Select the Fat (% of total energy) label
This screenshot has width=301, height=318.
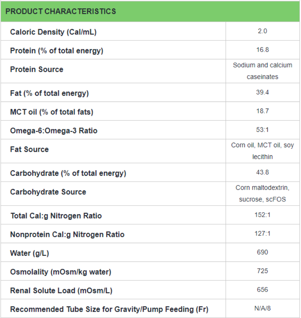click(49, 93)
